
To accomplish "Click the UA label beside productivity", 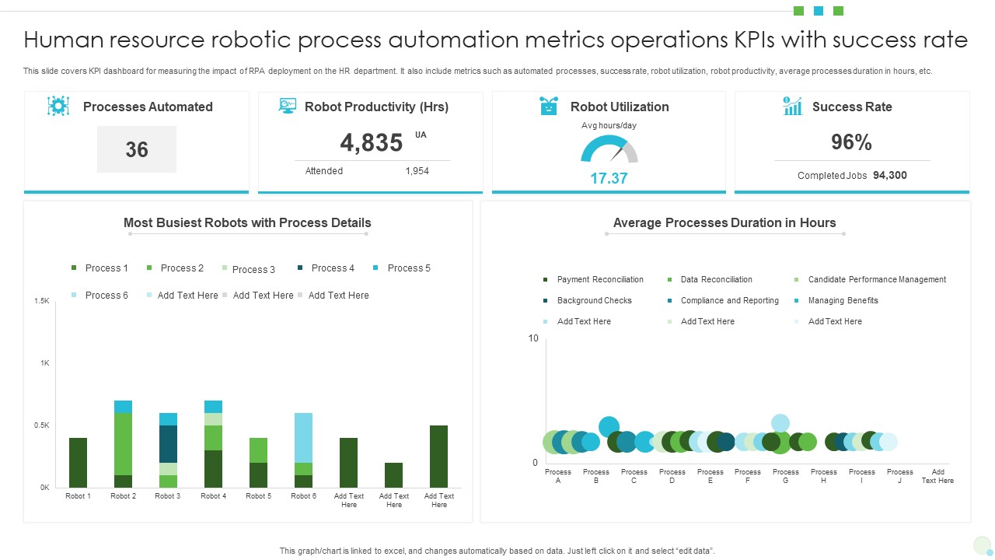I will [x=421, y=135].
